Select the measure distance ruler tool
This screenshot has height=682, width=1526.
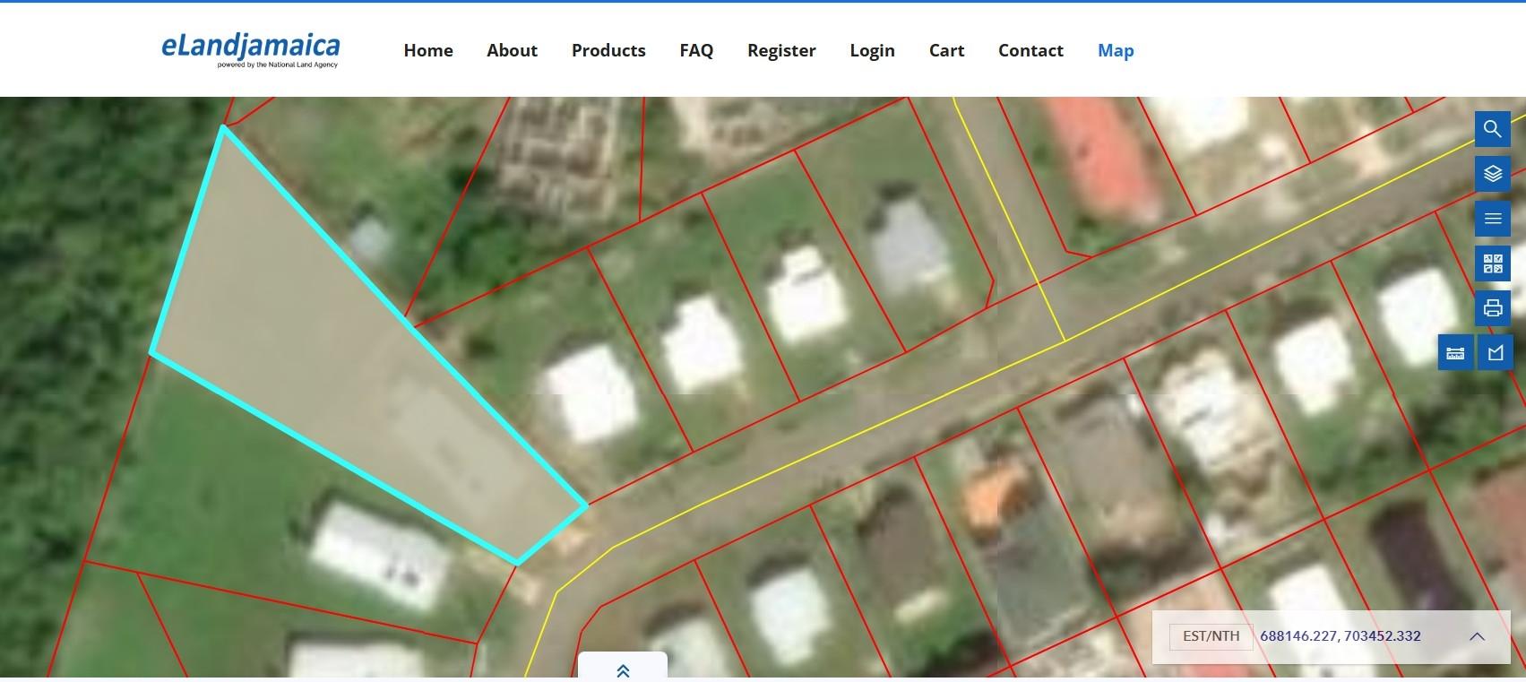1455,353
